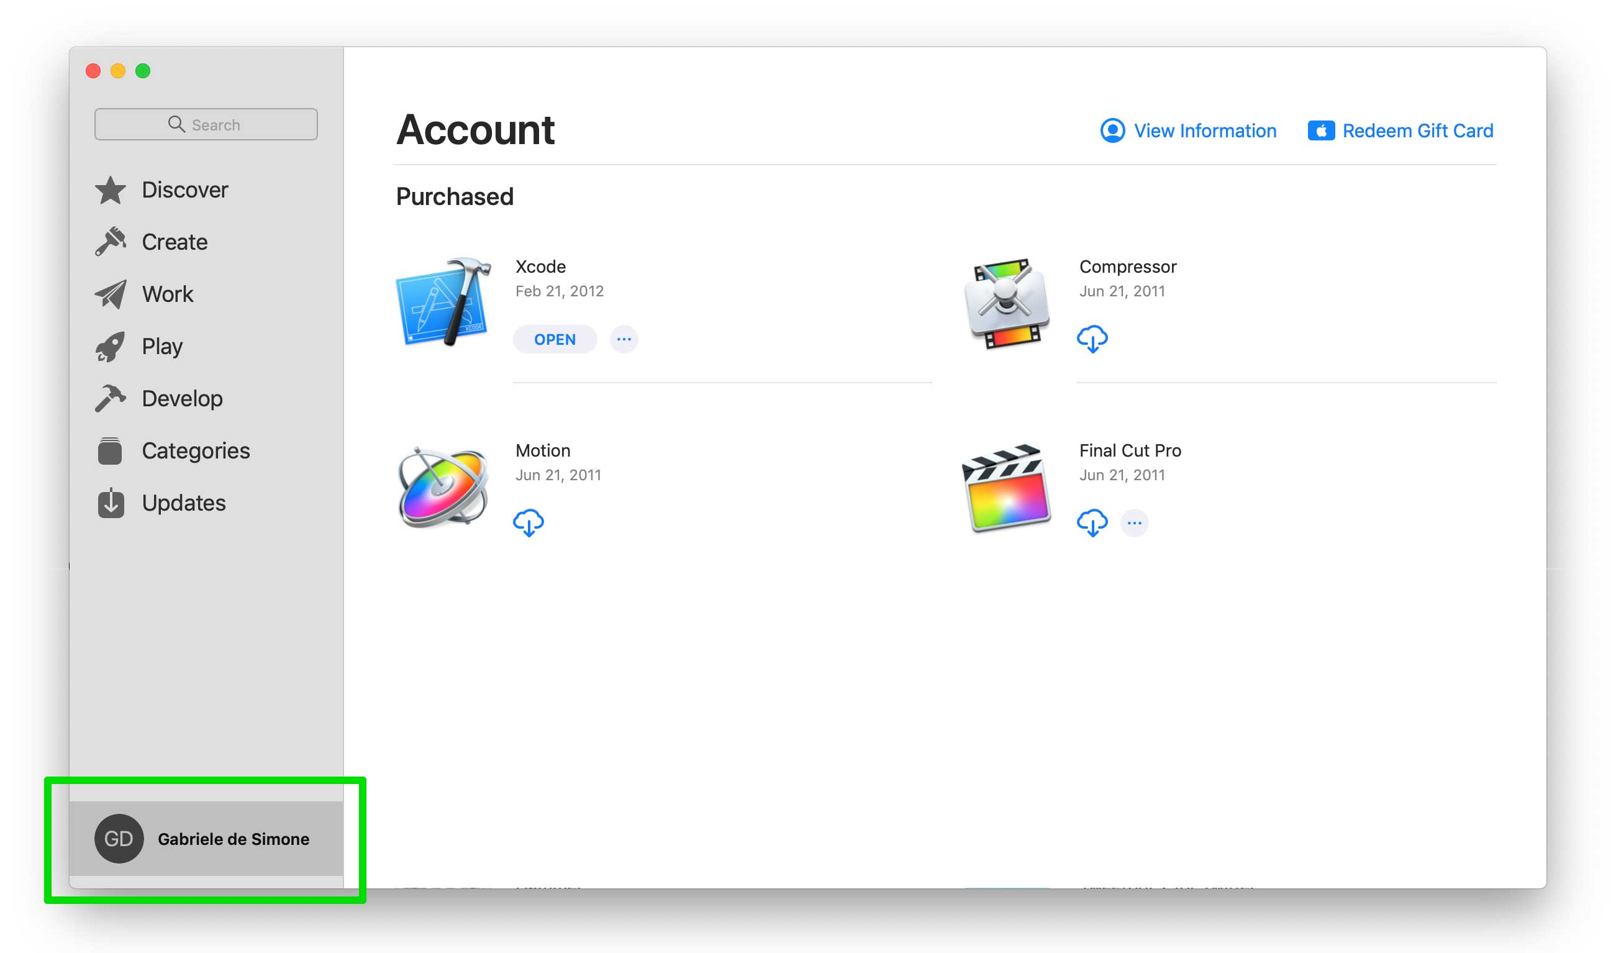
Task: Download Compressor using the cloud icon
Action: click(1092, 339)
